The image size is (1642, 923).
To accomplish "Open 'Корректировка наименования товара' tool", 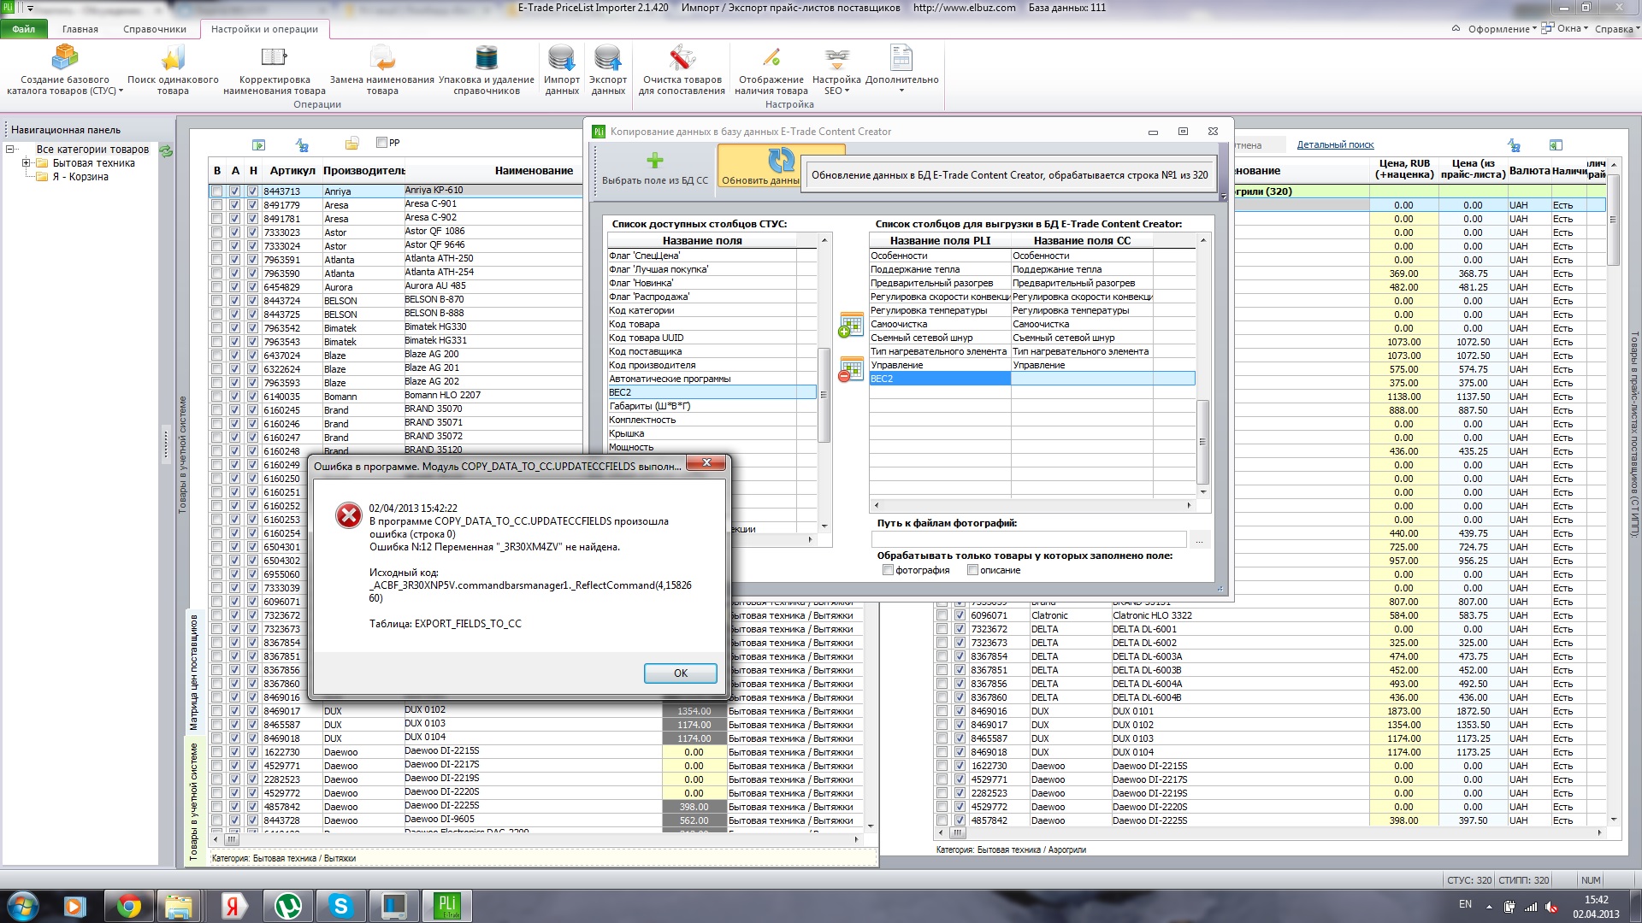I will (275, 69).
